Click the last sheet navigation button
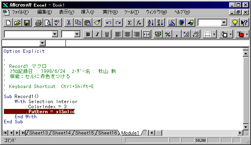The image size is (251, 145). click(x=23, y=133)
